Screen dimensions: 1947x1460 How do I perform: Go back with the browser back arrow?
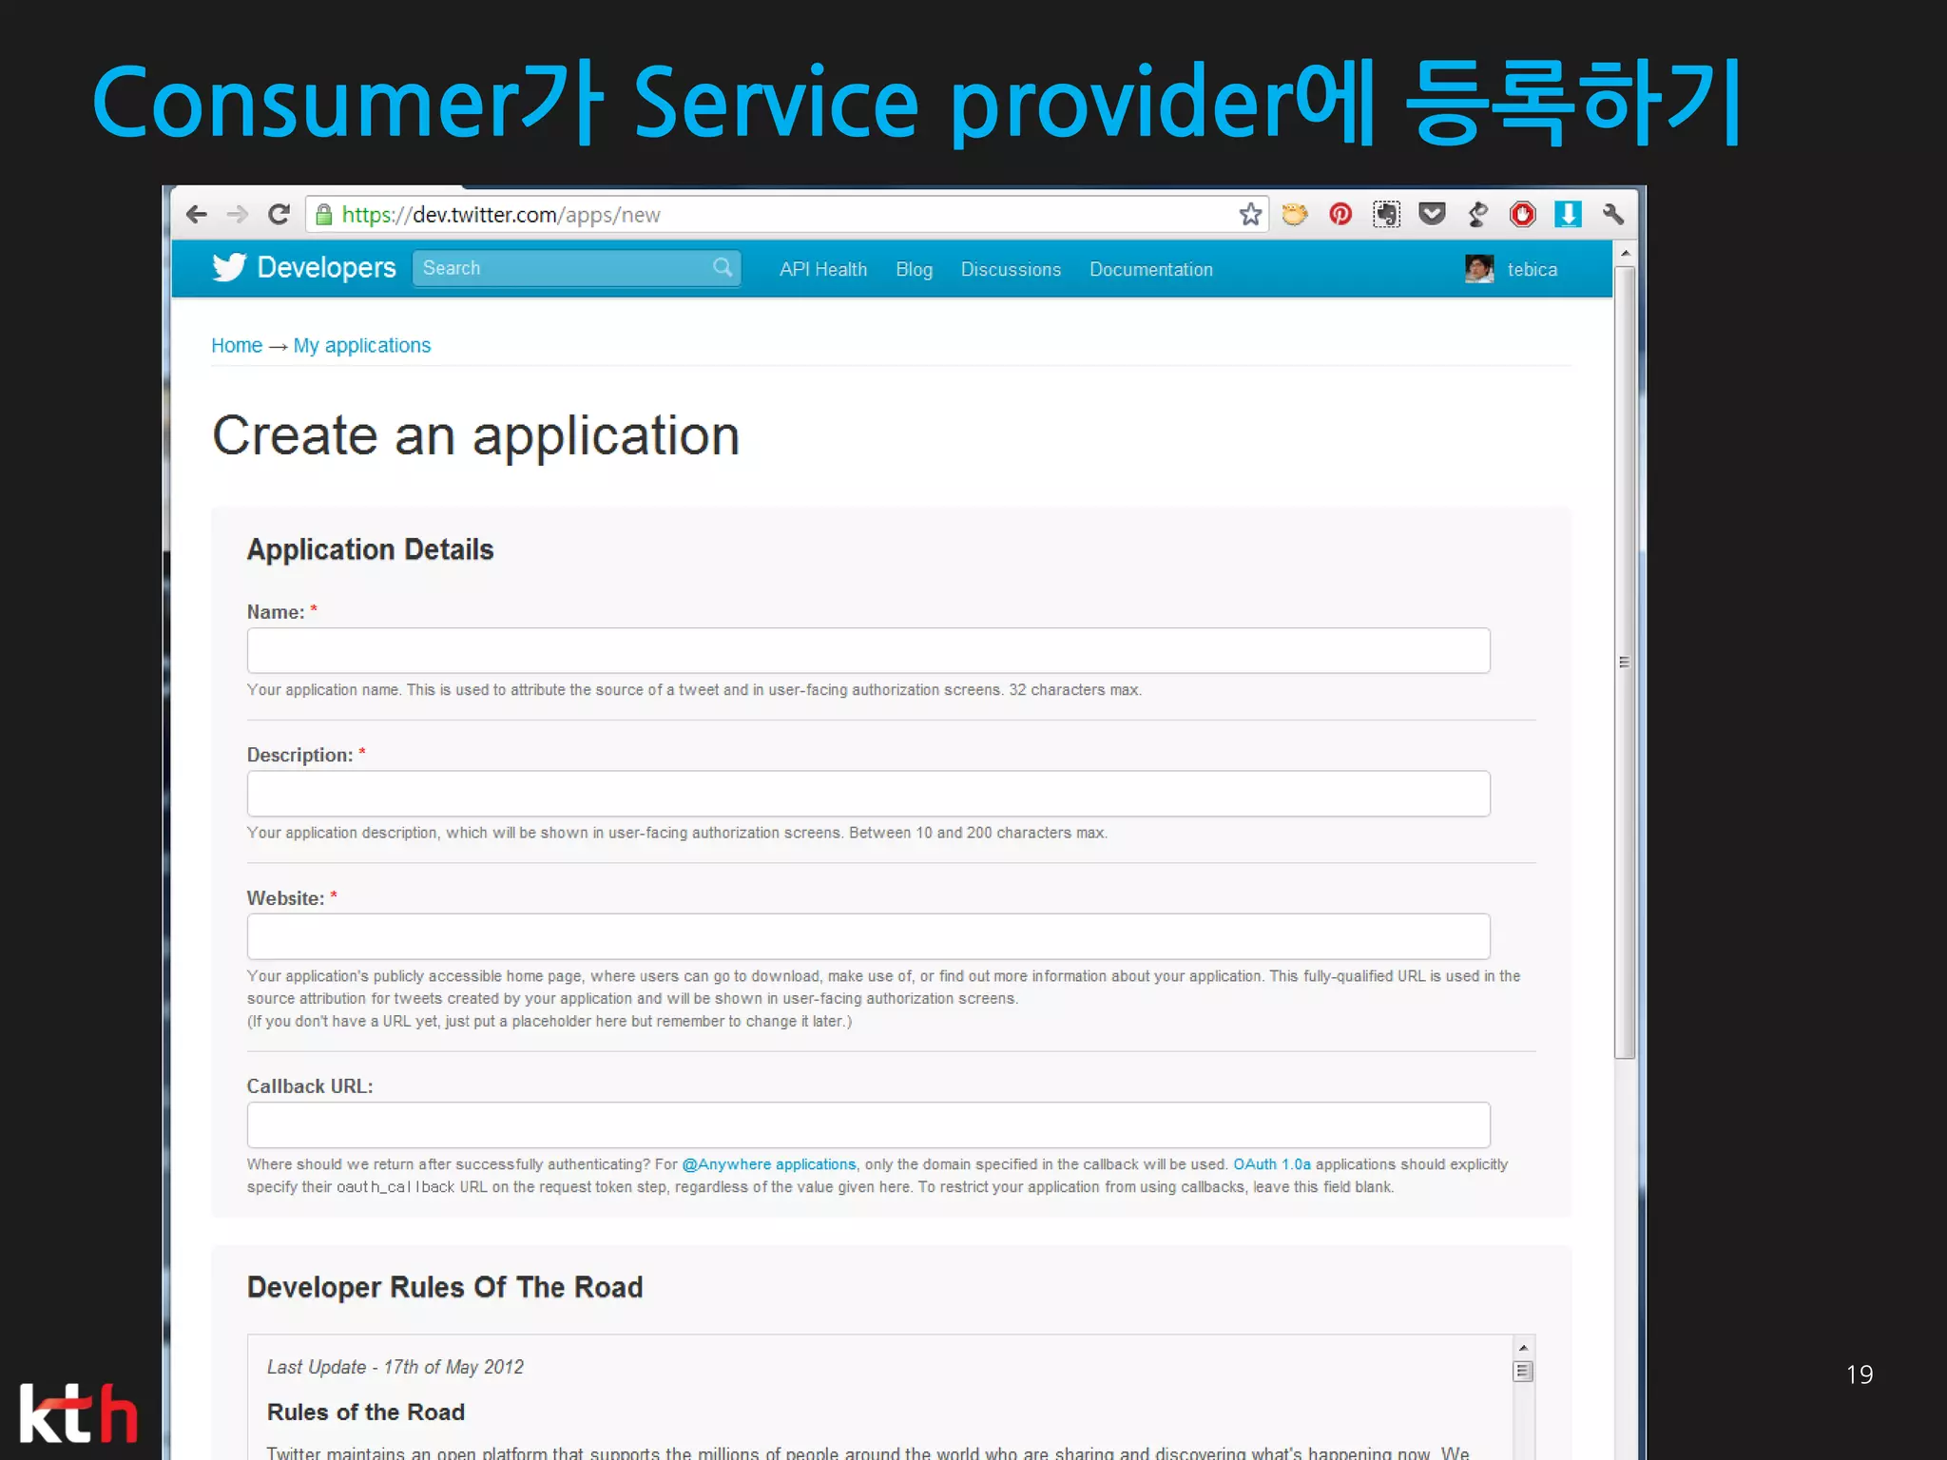coord(197,215)
